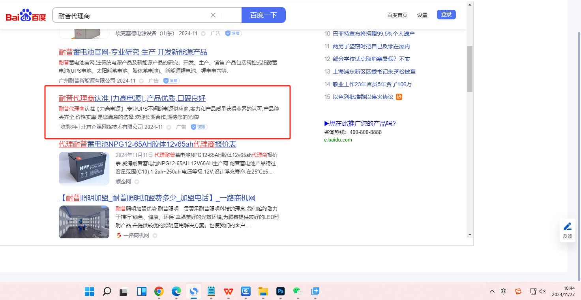Open WPS Office from the taskbar
Screen dimensions: 581x300
pyautogui.click(x=228, y=292)
